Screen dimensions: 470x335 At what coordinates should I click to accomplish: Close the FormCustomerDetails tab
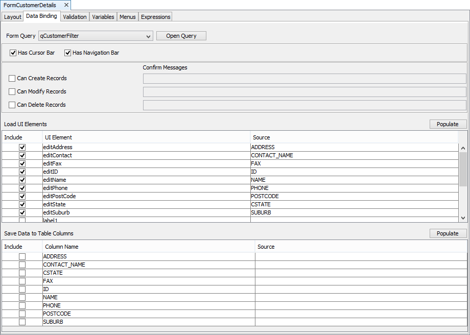tap(66, 5)
